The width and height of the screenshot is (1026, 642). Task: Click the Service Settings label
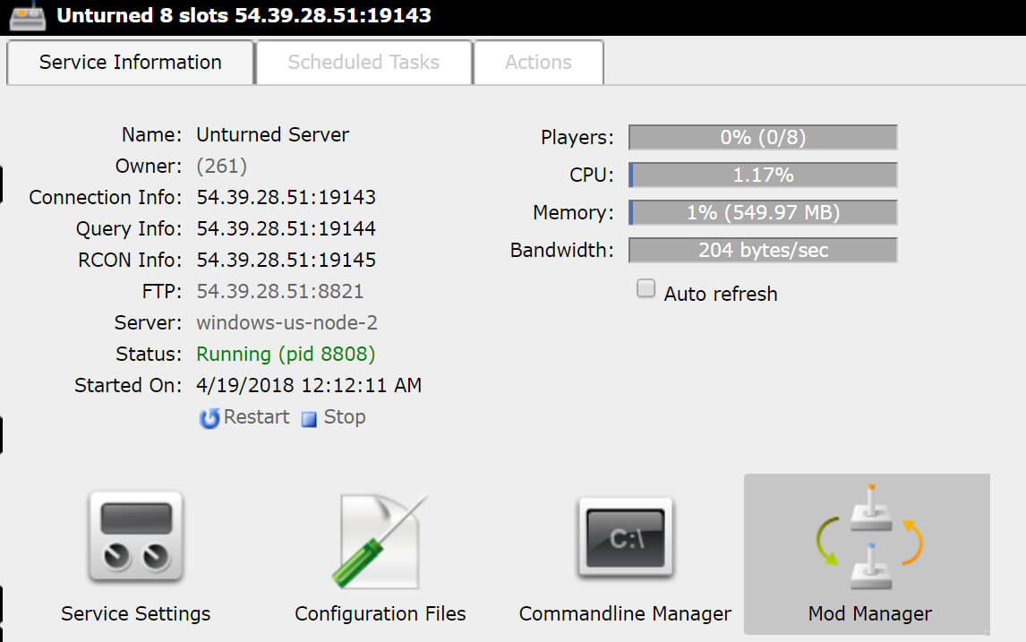(135, 614)
